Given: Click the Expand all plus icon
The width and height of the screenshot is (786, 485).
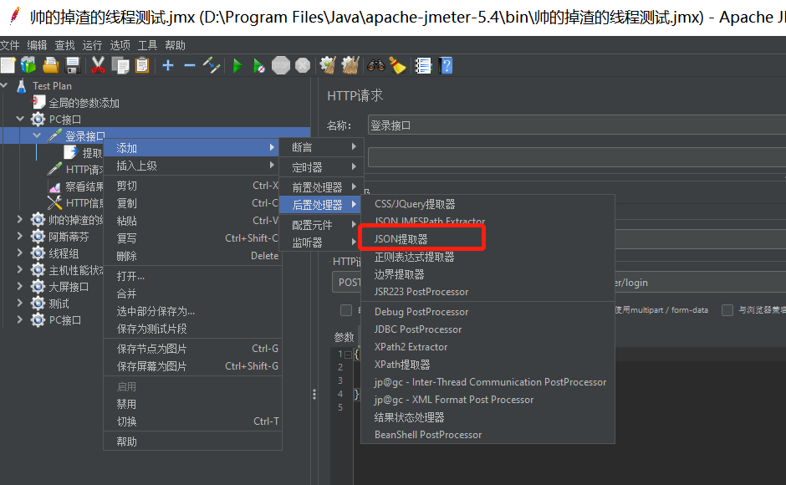Looking at the screenshot, I should pyautogui.click(x=168, y=65).
